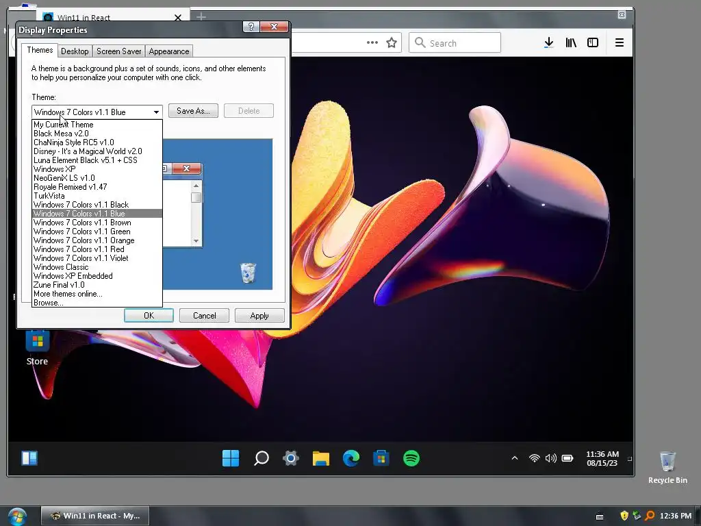Choose Windows 7 Colors v1.1 Brown

coord(97,223)
